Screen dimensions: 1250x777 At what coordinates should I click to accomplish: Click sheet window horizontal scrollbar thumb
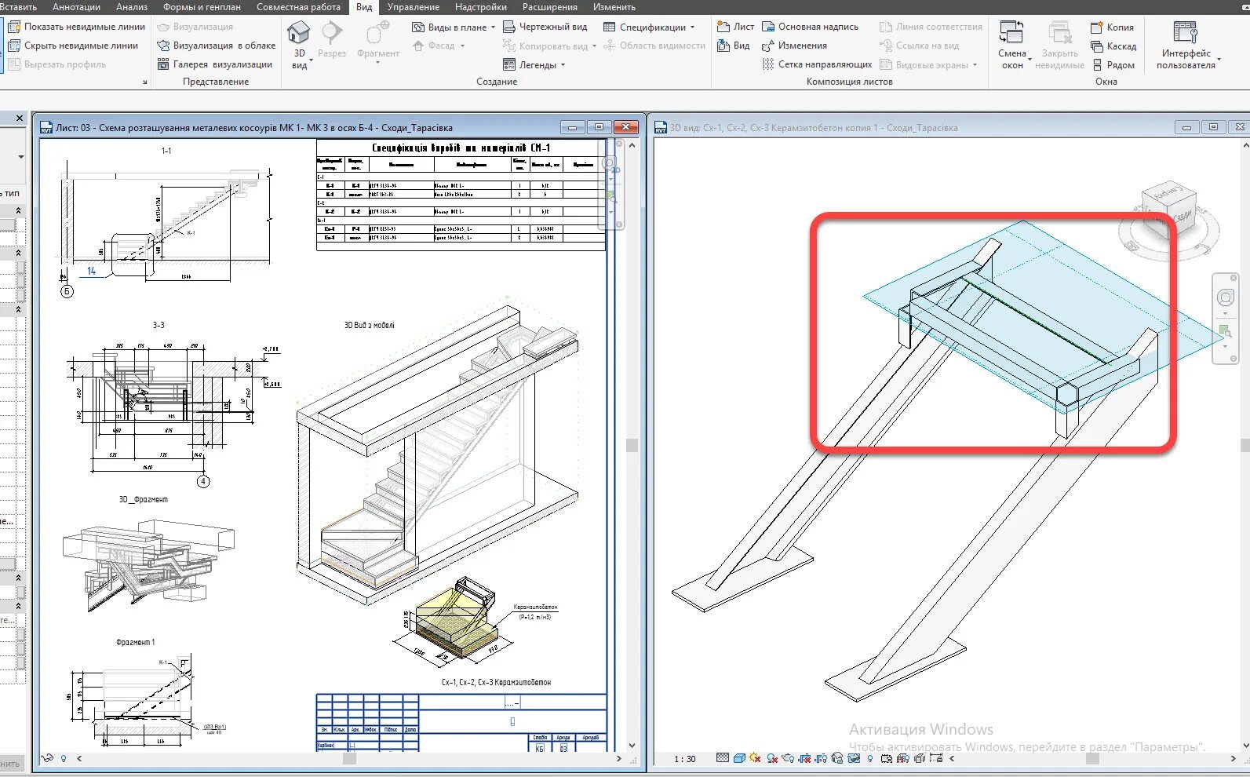coord(350,758)
